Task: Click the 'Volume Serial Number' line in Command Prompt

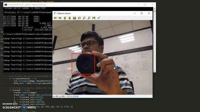Action: 25,8
